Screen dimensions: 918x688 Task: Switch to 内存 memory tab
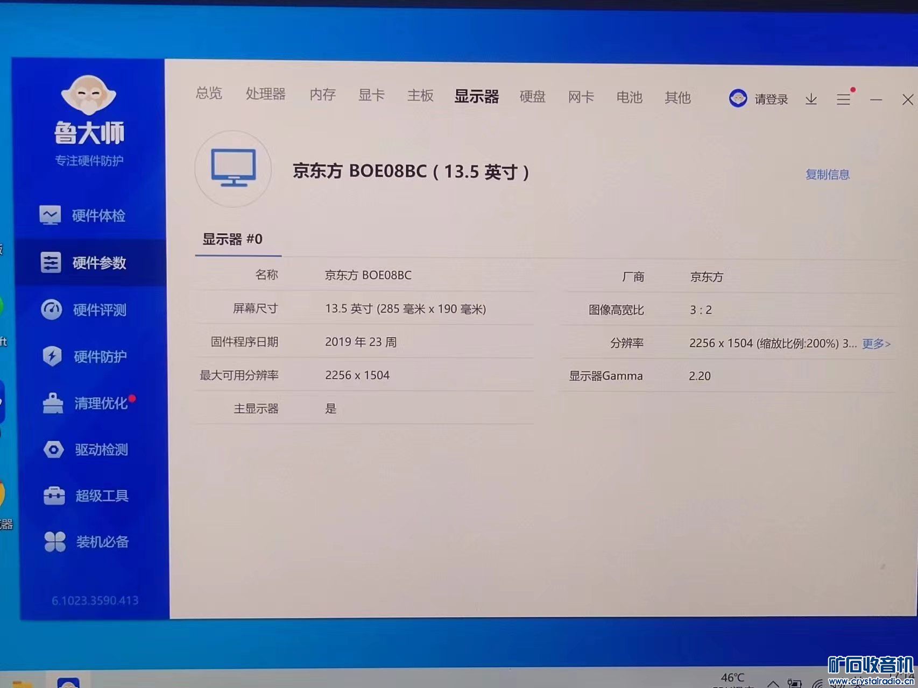[x=322, y=95]
